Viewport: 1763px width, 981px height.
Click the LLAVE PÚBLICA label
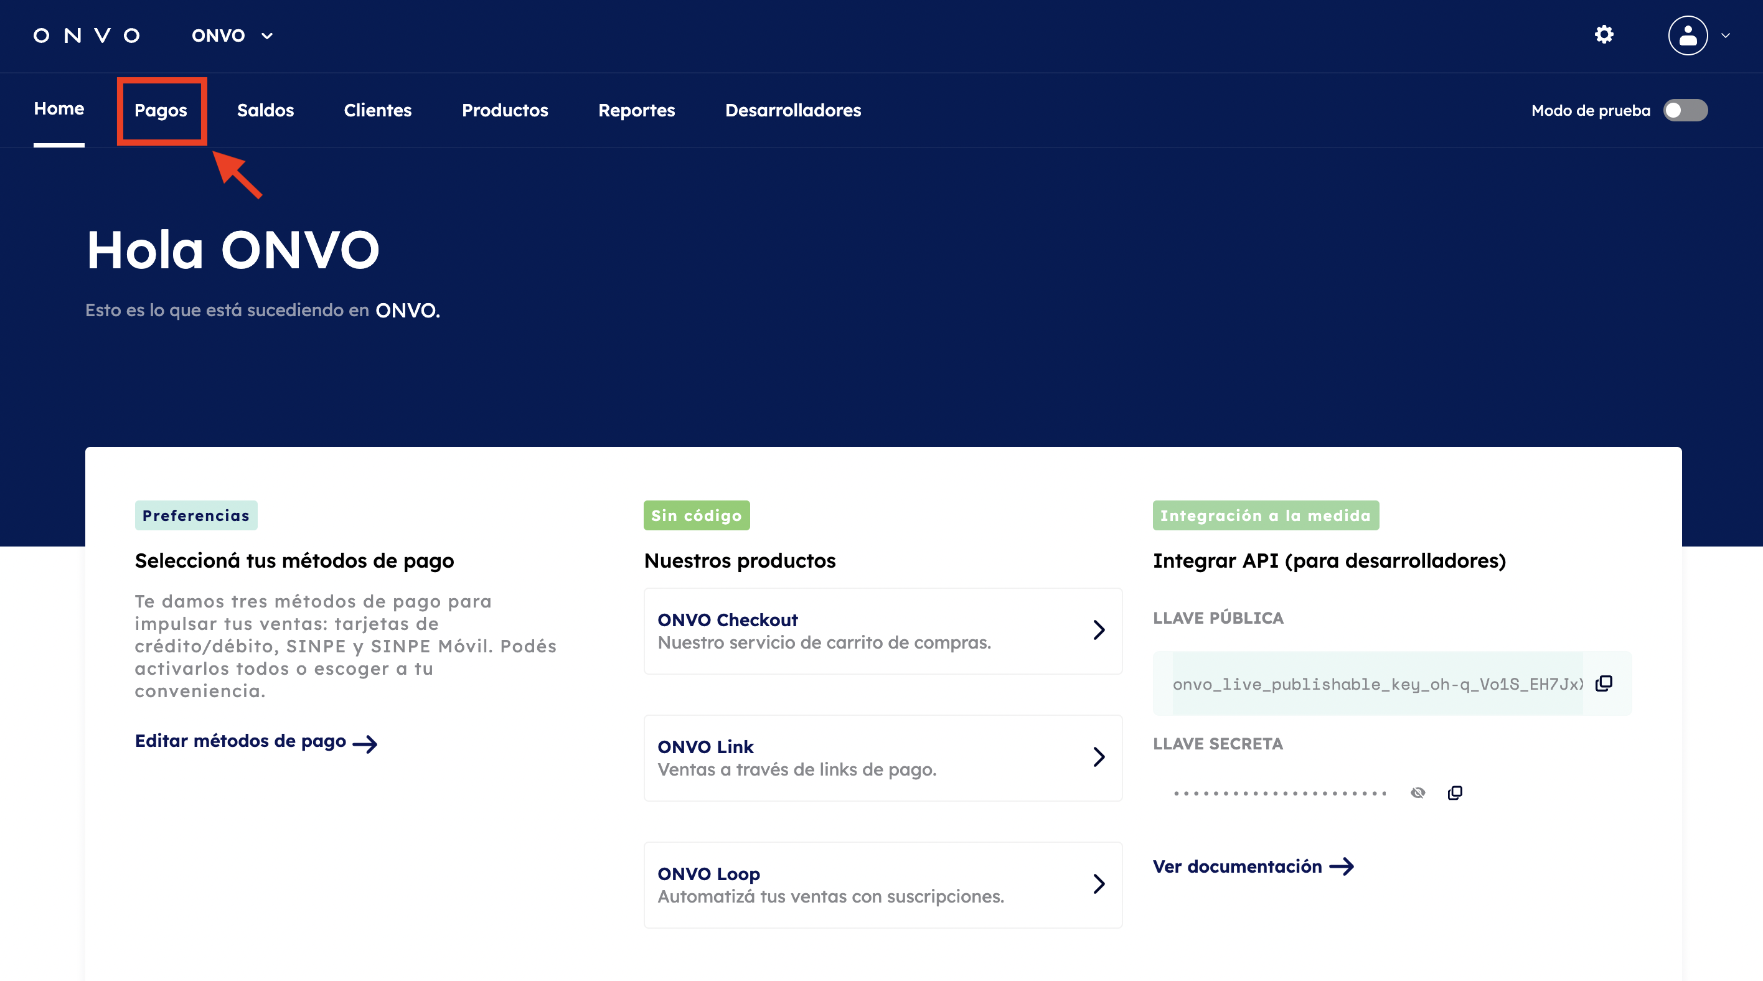[x=1218, y=617]
